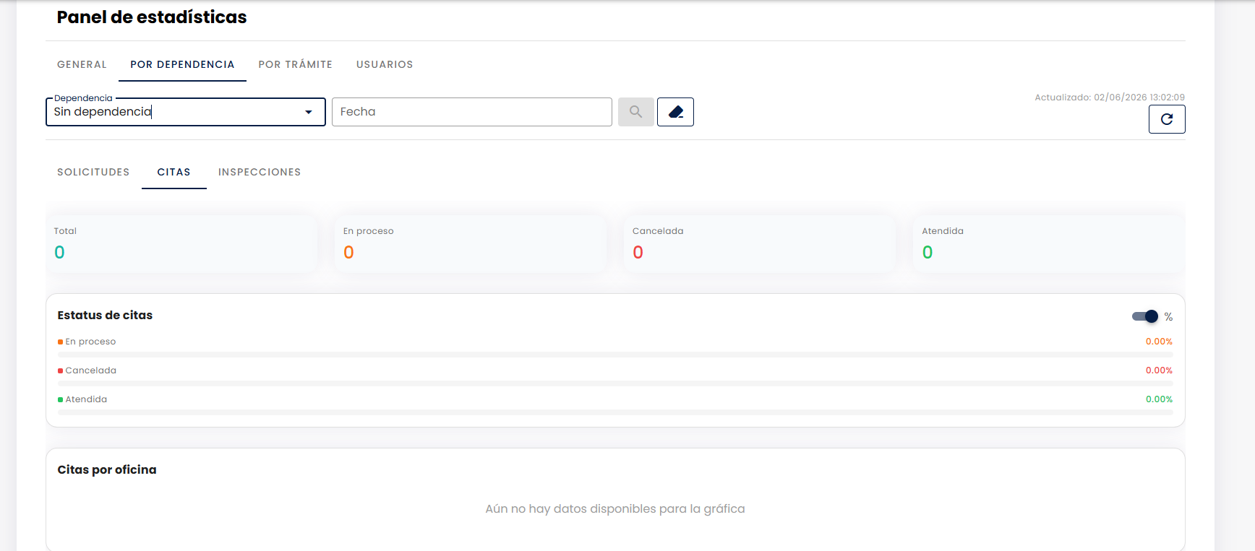The image size is (1255, 551).
Task: Switch to the SOLICITUDES sub-tab
Action: [x=93, y=172]
